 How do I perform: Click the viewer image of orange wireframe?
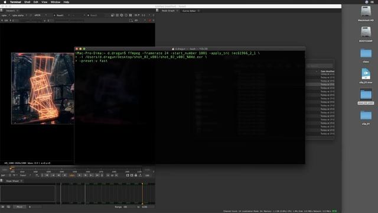tap(43, 88)
